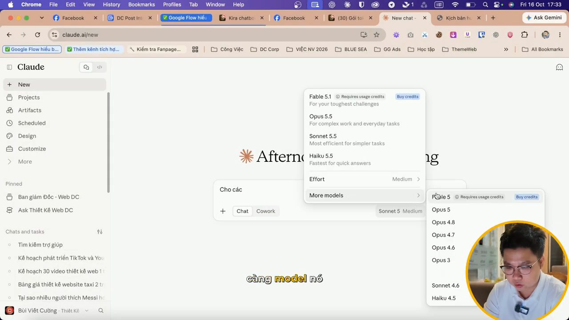
Task: Click the filter icon next to Chats and tasks
Action: click(x=100, y=232)
